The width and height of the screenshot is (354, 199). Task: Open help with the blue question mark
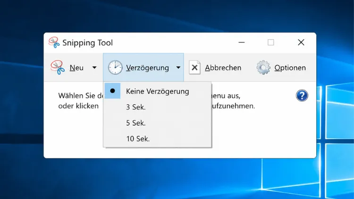[302, 95]
